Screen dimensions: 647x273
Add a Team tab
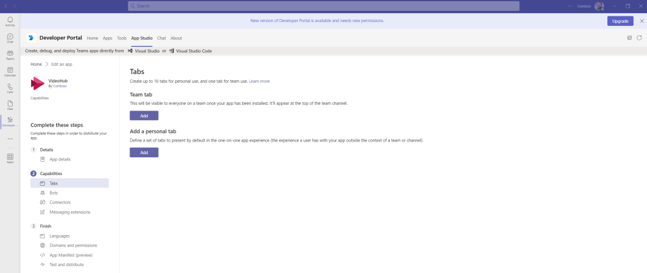pyautogui.click(x=144, y=116)
